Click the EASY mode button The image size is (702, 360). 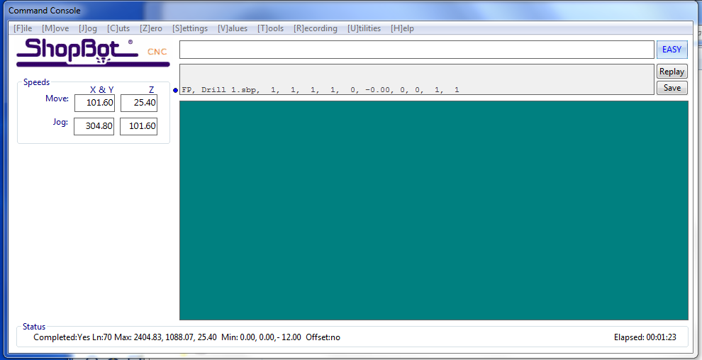coord(672,49)
